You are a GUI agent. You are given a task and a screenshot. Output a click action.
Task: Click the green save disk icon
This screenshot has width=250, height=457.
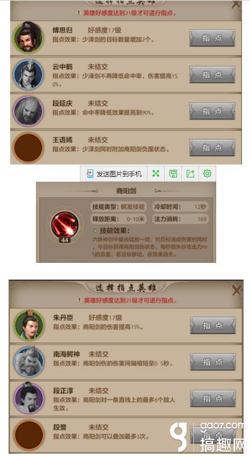click(x=173, y=174)
